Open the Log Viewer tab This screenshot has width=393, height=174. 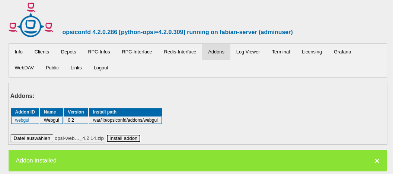tap(248, 52)
